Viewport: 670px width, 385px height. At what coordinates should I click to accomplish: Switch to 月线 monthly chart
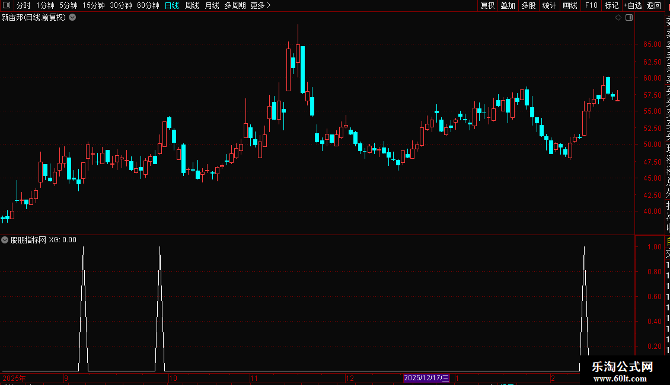point(212,5)
